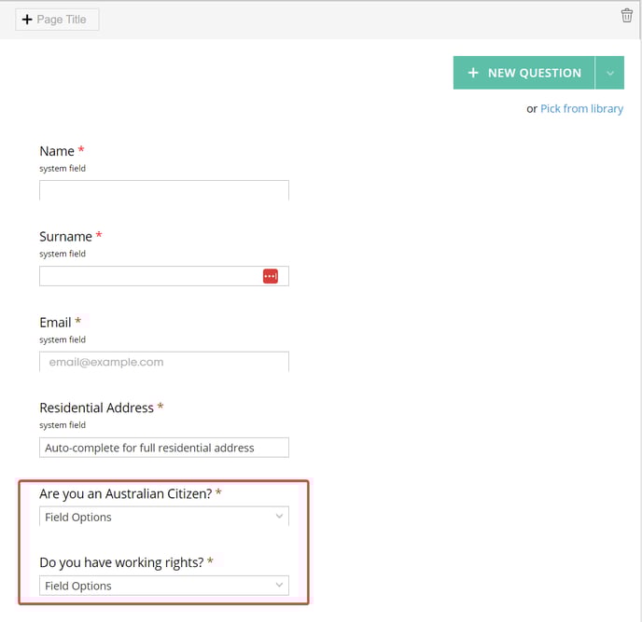Expand the working rights Field Options dropdown
This screenshot has height=622, width=642.
click(164, 586)
